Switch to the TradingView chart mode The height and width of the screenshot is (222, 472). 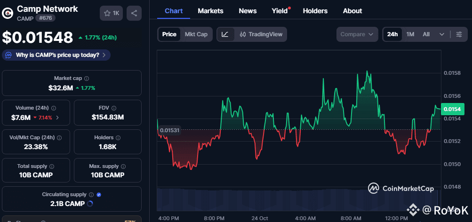(x=261, y=34)
